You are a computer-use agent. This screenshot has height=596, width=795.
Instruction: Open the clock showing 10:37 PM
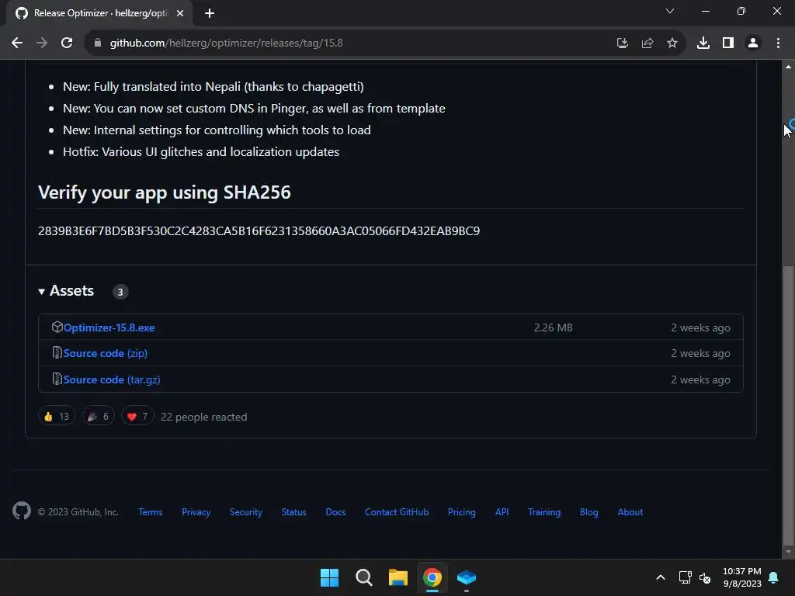[741, 577]
